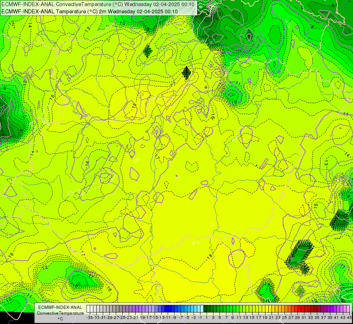Click the 1 value on the color scale
Viewport: 353px width, 324px height.
(207, 318)
